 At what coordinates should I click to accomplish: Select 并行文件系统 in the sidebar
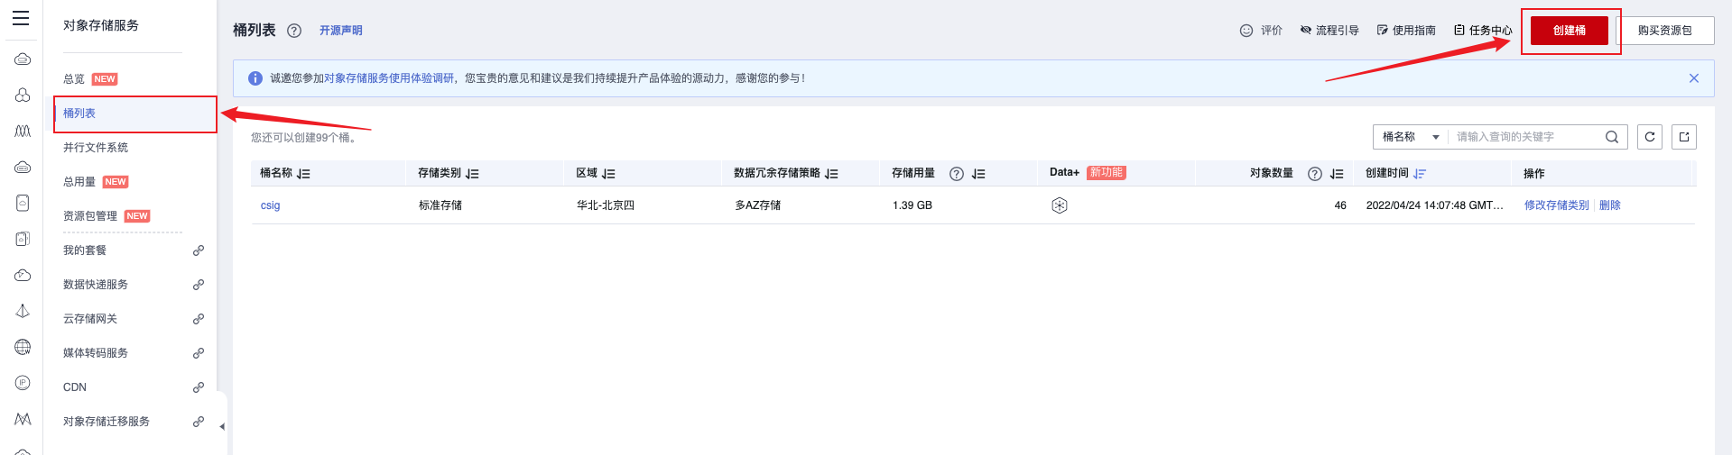(x=96, y=148)
